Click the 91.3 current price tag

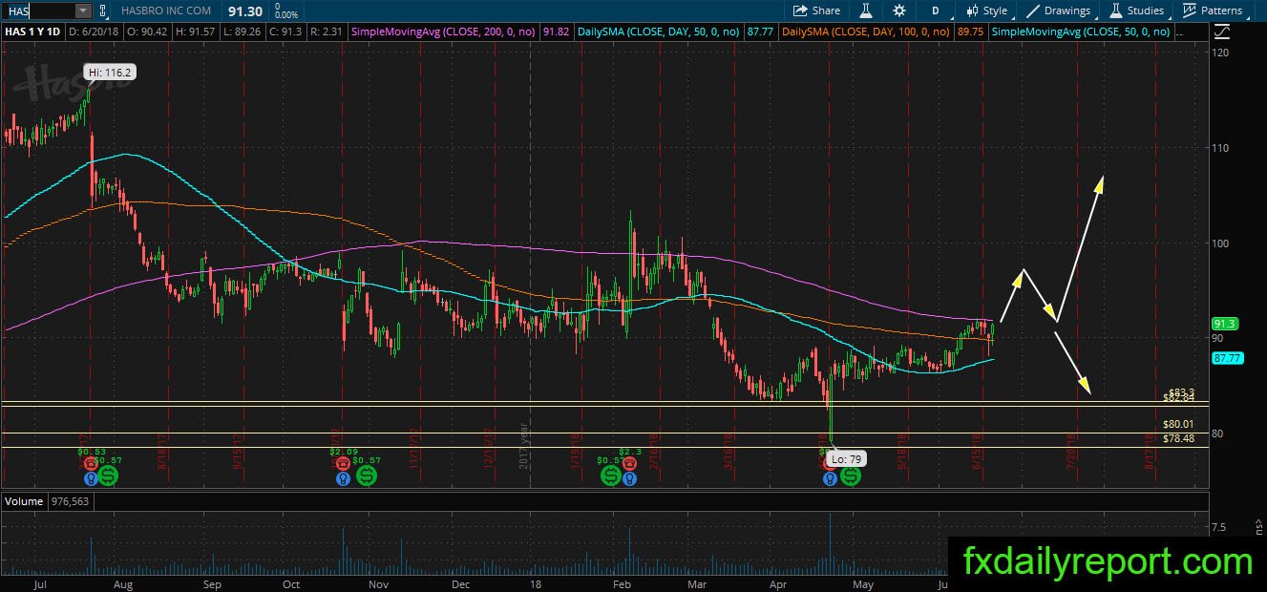click(1225, 324)
